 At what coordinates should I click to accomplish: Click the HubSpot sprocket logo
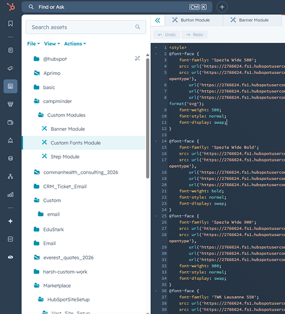pos(11,7)
